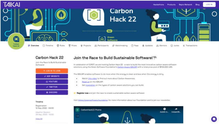Screen dimensions: 219x124
Task: Play the CarbonHack22 Promo video thumbnail
Action: click(128, 117)
